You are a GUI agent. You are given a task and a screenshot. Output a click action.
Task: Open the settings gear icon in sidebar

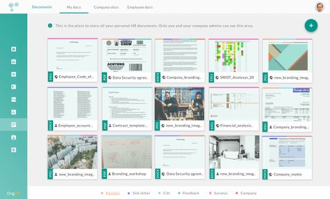click(x=13, y=150)
